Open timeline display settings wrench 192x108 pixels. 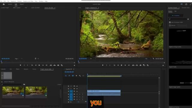pyautogui.click(x=80, y=76)
